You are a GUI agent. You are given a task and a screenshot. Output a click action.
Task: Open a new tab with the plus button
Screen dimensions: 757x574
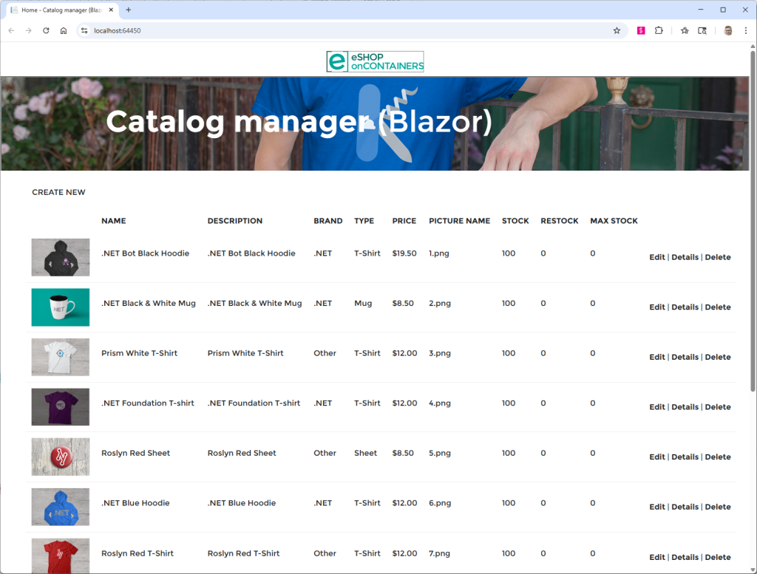(x=129, y=10)
